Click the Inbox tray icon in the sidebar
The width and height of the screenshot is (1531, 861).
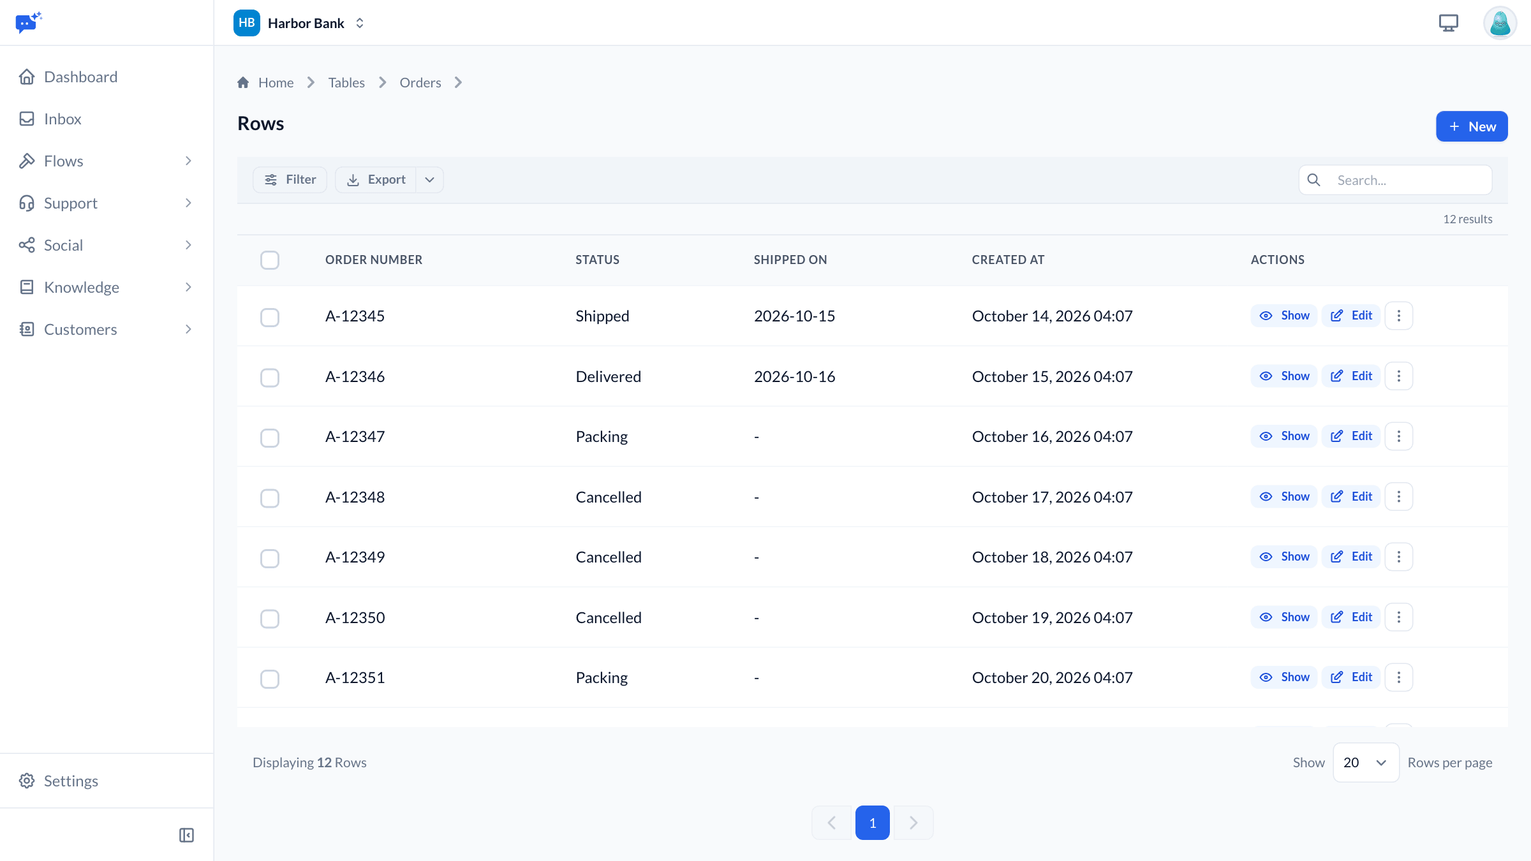(27, 119)
